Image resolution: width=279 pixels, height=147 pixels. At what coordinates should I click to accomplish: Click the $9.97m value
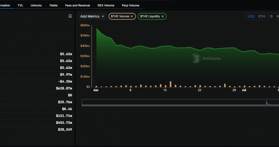tap(66, 75)
